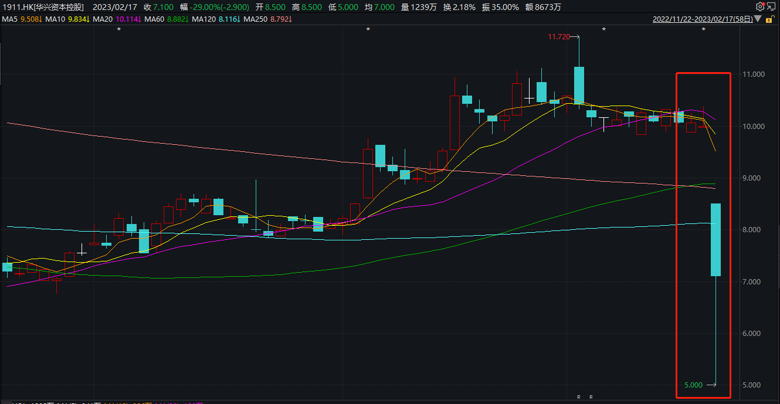This screenshot has width=780, height=404.
Task: Expand the date range dropdown triangle
Action: pyautogui.click(x=758, y=19)
